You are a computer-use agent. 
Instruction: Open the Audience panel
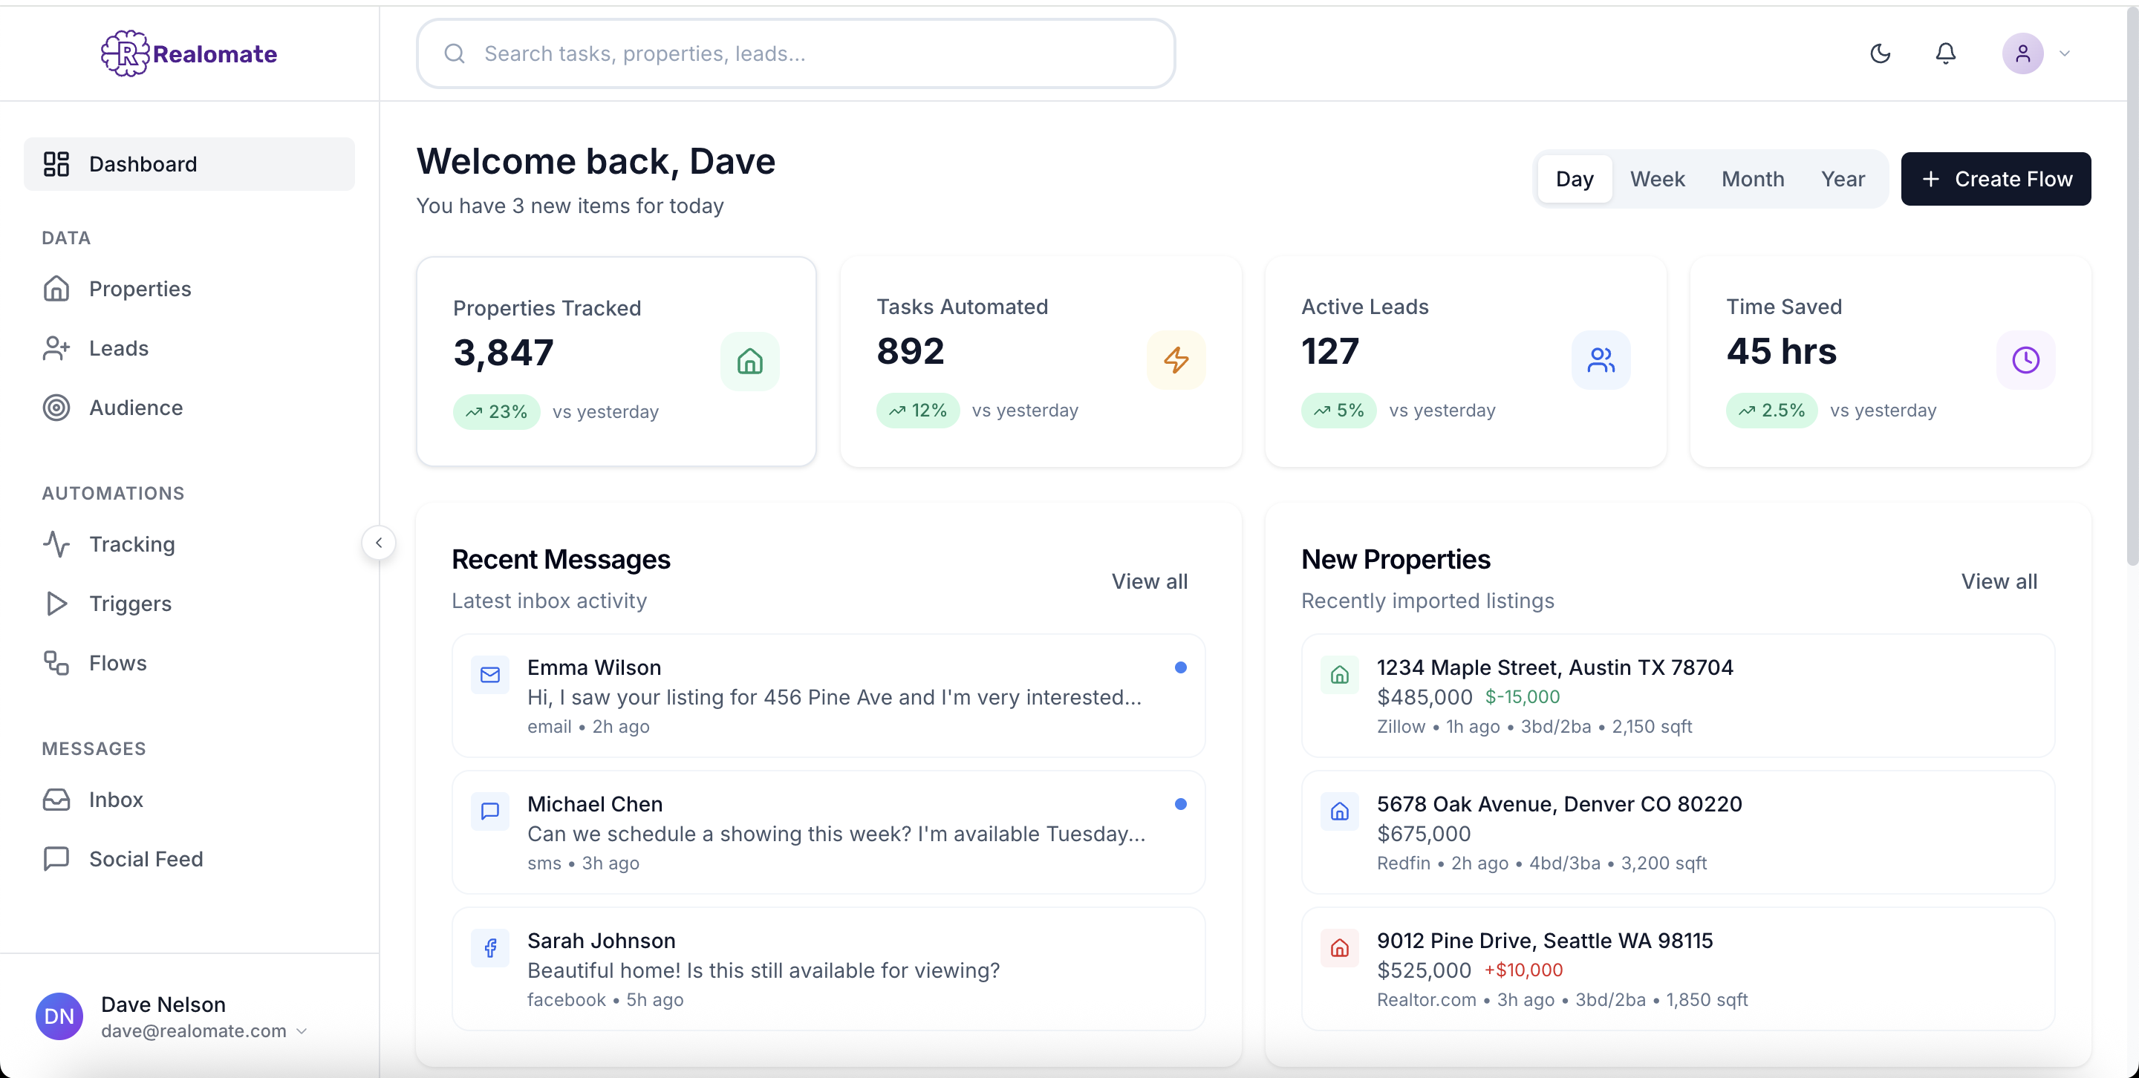point(135,408)
